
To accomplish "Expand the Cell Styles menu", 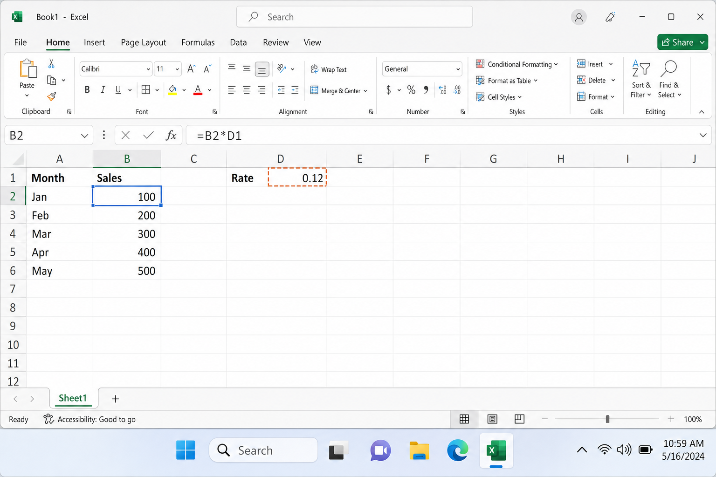I will coord(499,97).
